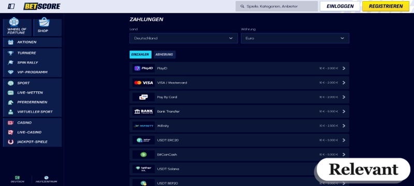The height and width of the screenshot is (186, 414).
Task: Open the Hilfezentrum link
Action: click(47, 179)
